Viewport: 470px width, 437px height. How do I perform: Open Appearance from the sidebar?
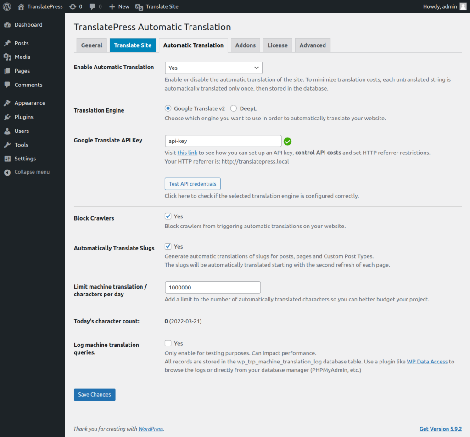pos(29,103)
